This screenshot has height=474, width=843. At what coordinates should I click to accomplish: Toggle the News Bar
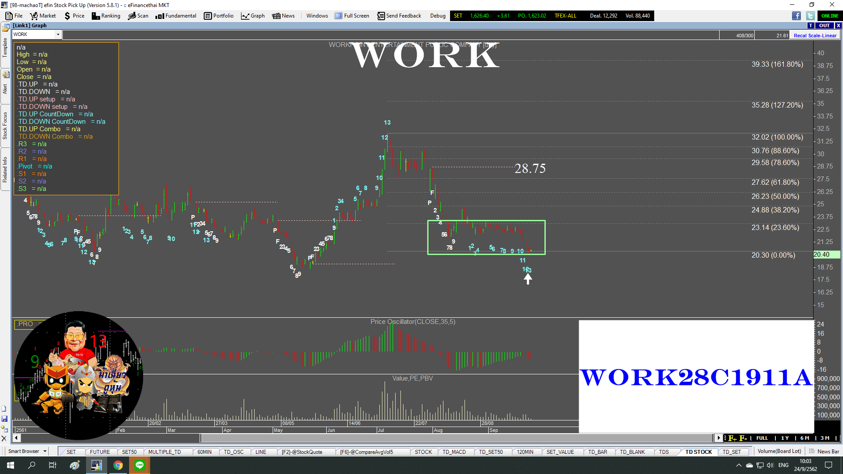pyautogui.click(x=824, y=451)
